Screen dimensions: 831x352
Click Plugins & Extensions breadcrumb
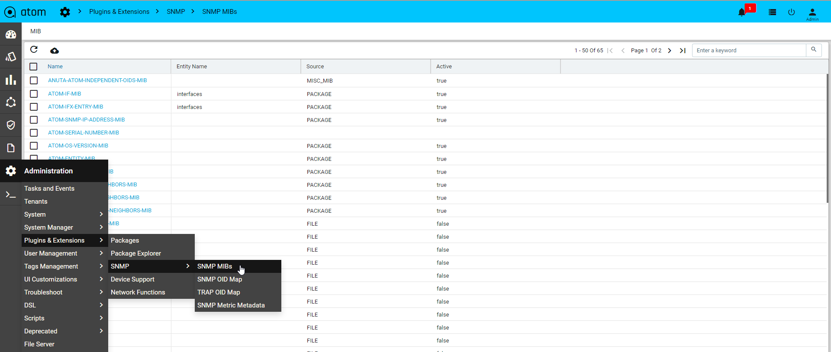click(x=119, y=12)
